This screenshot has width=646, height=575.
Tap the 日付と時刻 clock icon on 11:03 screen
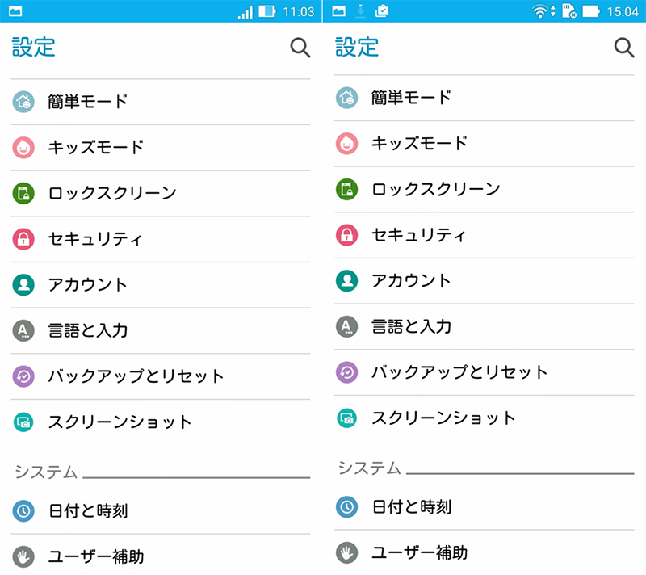(24, 510)
